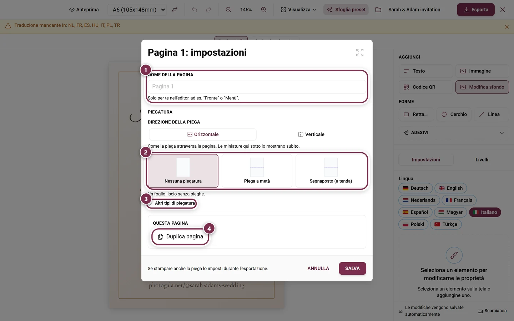Viewport: 514px width, 321px height.
Task: Switch to the Livelli tab
Action: click(x=482, y=160)
